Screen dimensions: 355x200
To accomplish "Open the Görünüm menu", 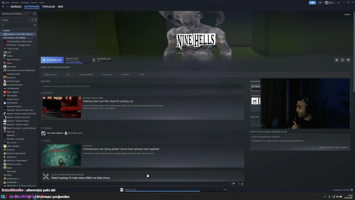I will [15, 2].
